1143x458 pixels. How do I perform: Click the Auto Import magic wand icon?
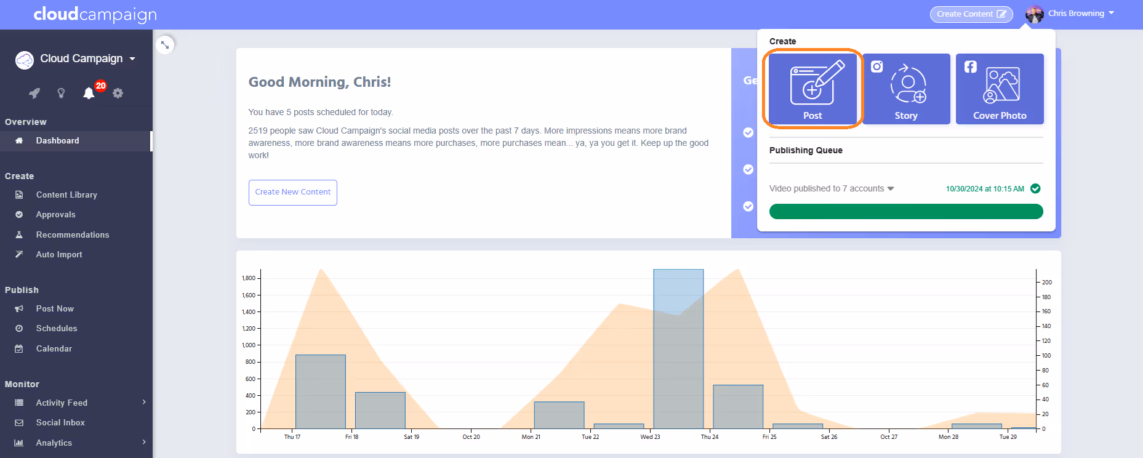[x=19, y=254]
